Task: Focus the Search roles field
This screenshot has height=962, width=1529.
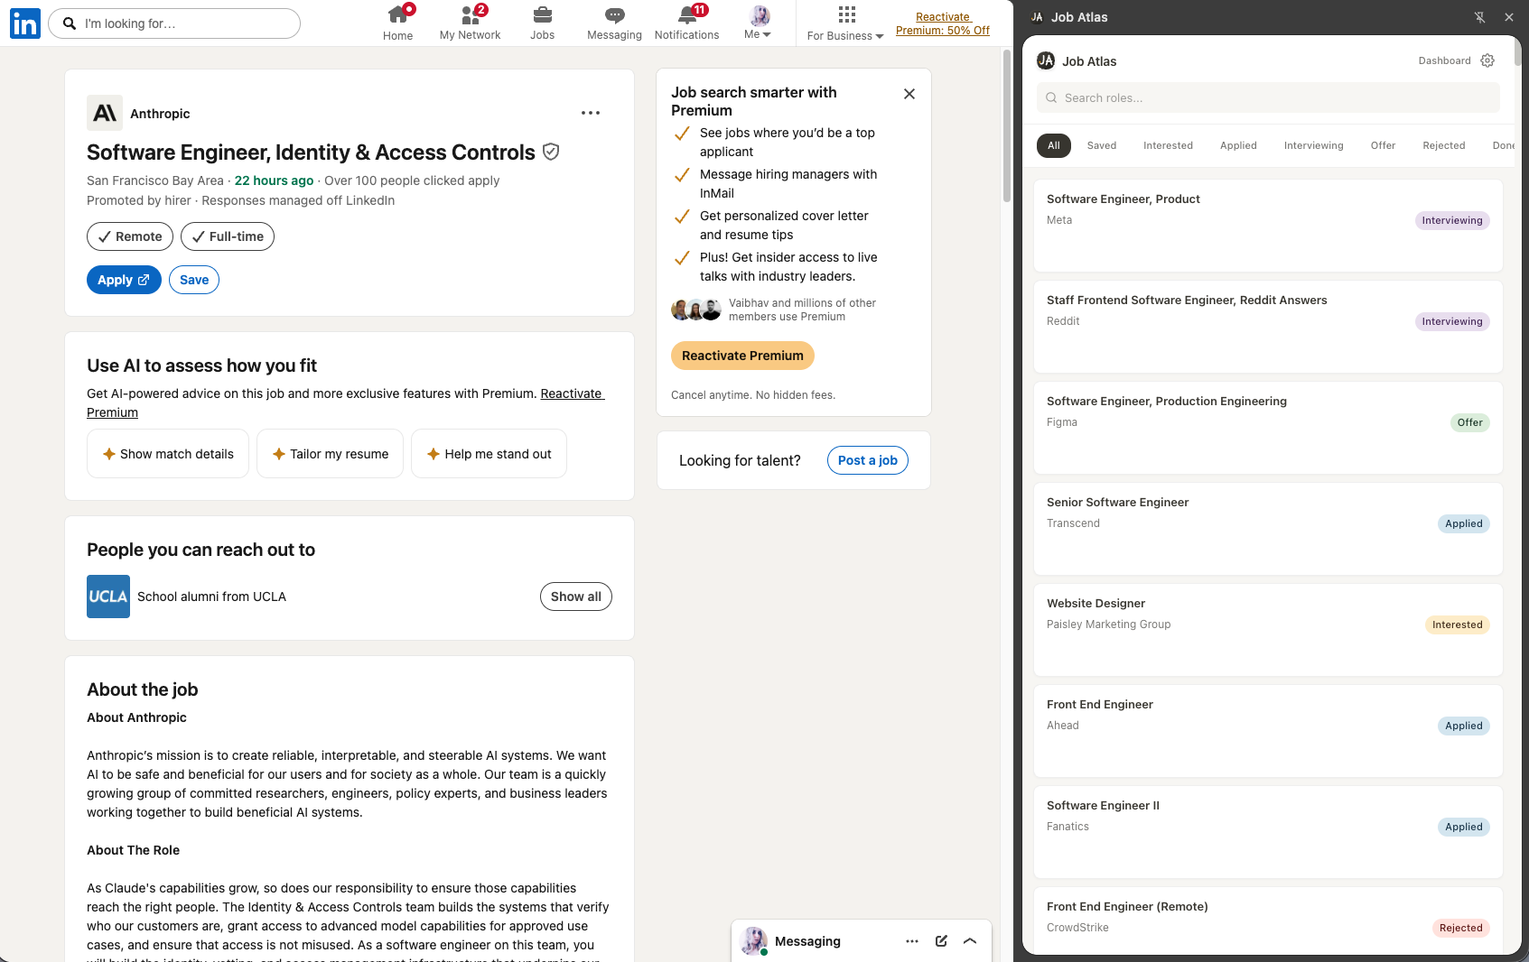Action: pos(1268,97)
